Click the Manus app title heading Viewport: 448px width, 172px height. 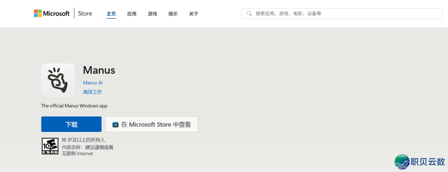pyautogui.click(x=99, y=70)
